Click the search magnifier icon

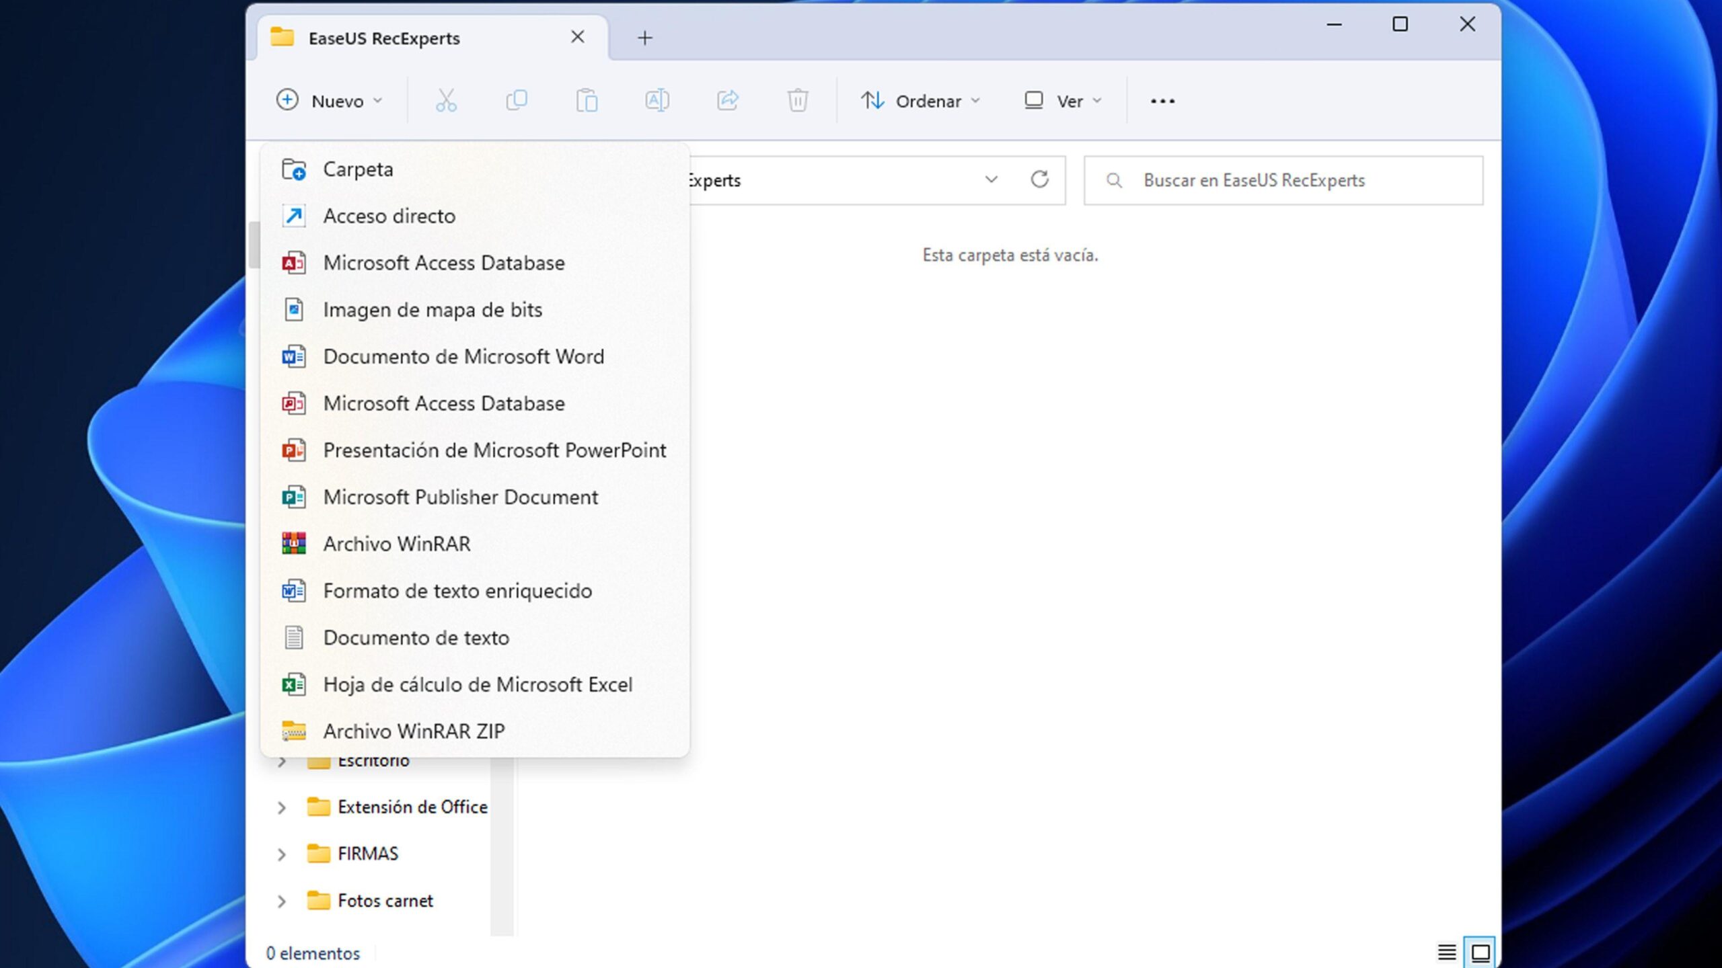(x=1114, y=180)
